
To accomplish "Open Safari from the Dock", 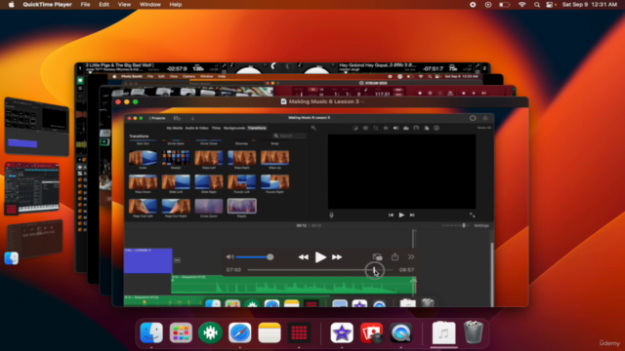I will tap(240, 332).
